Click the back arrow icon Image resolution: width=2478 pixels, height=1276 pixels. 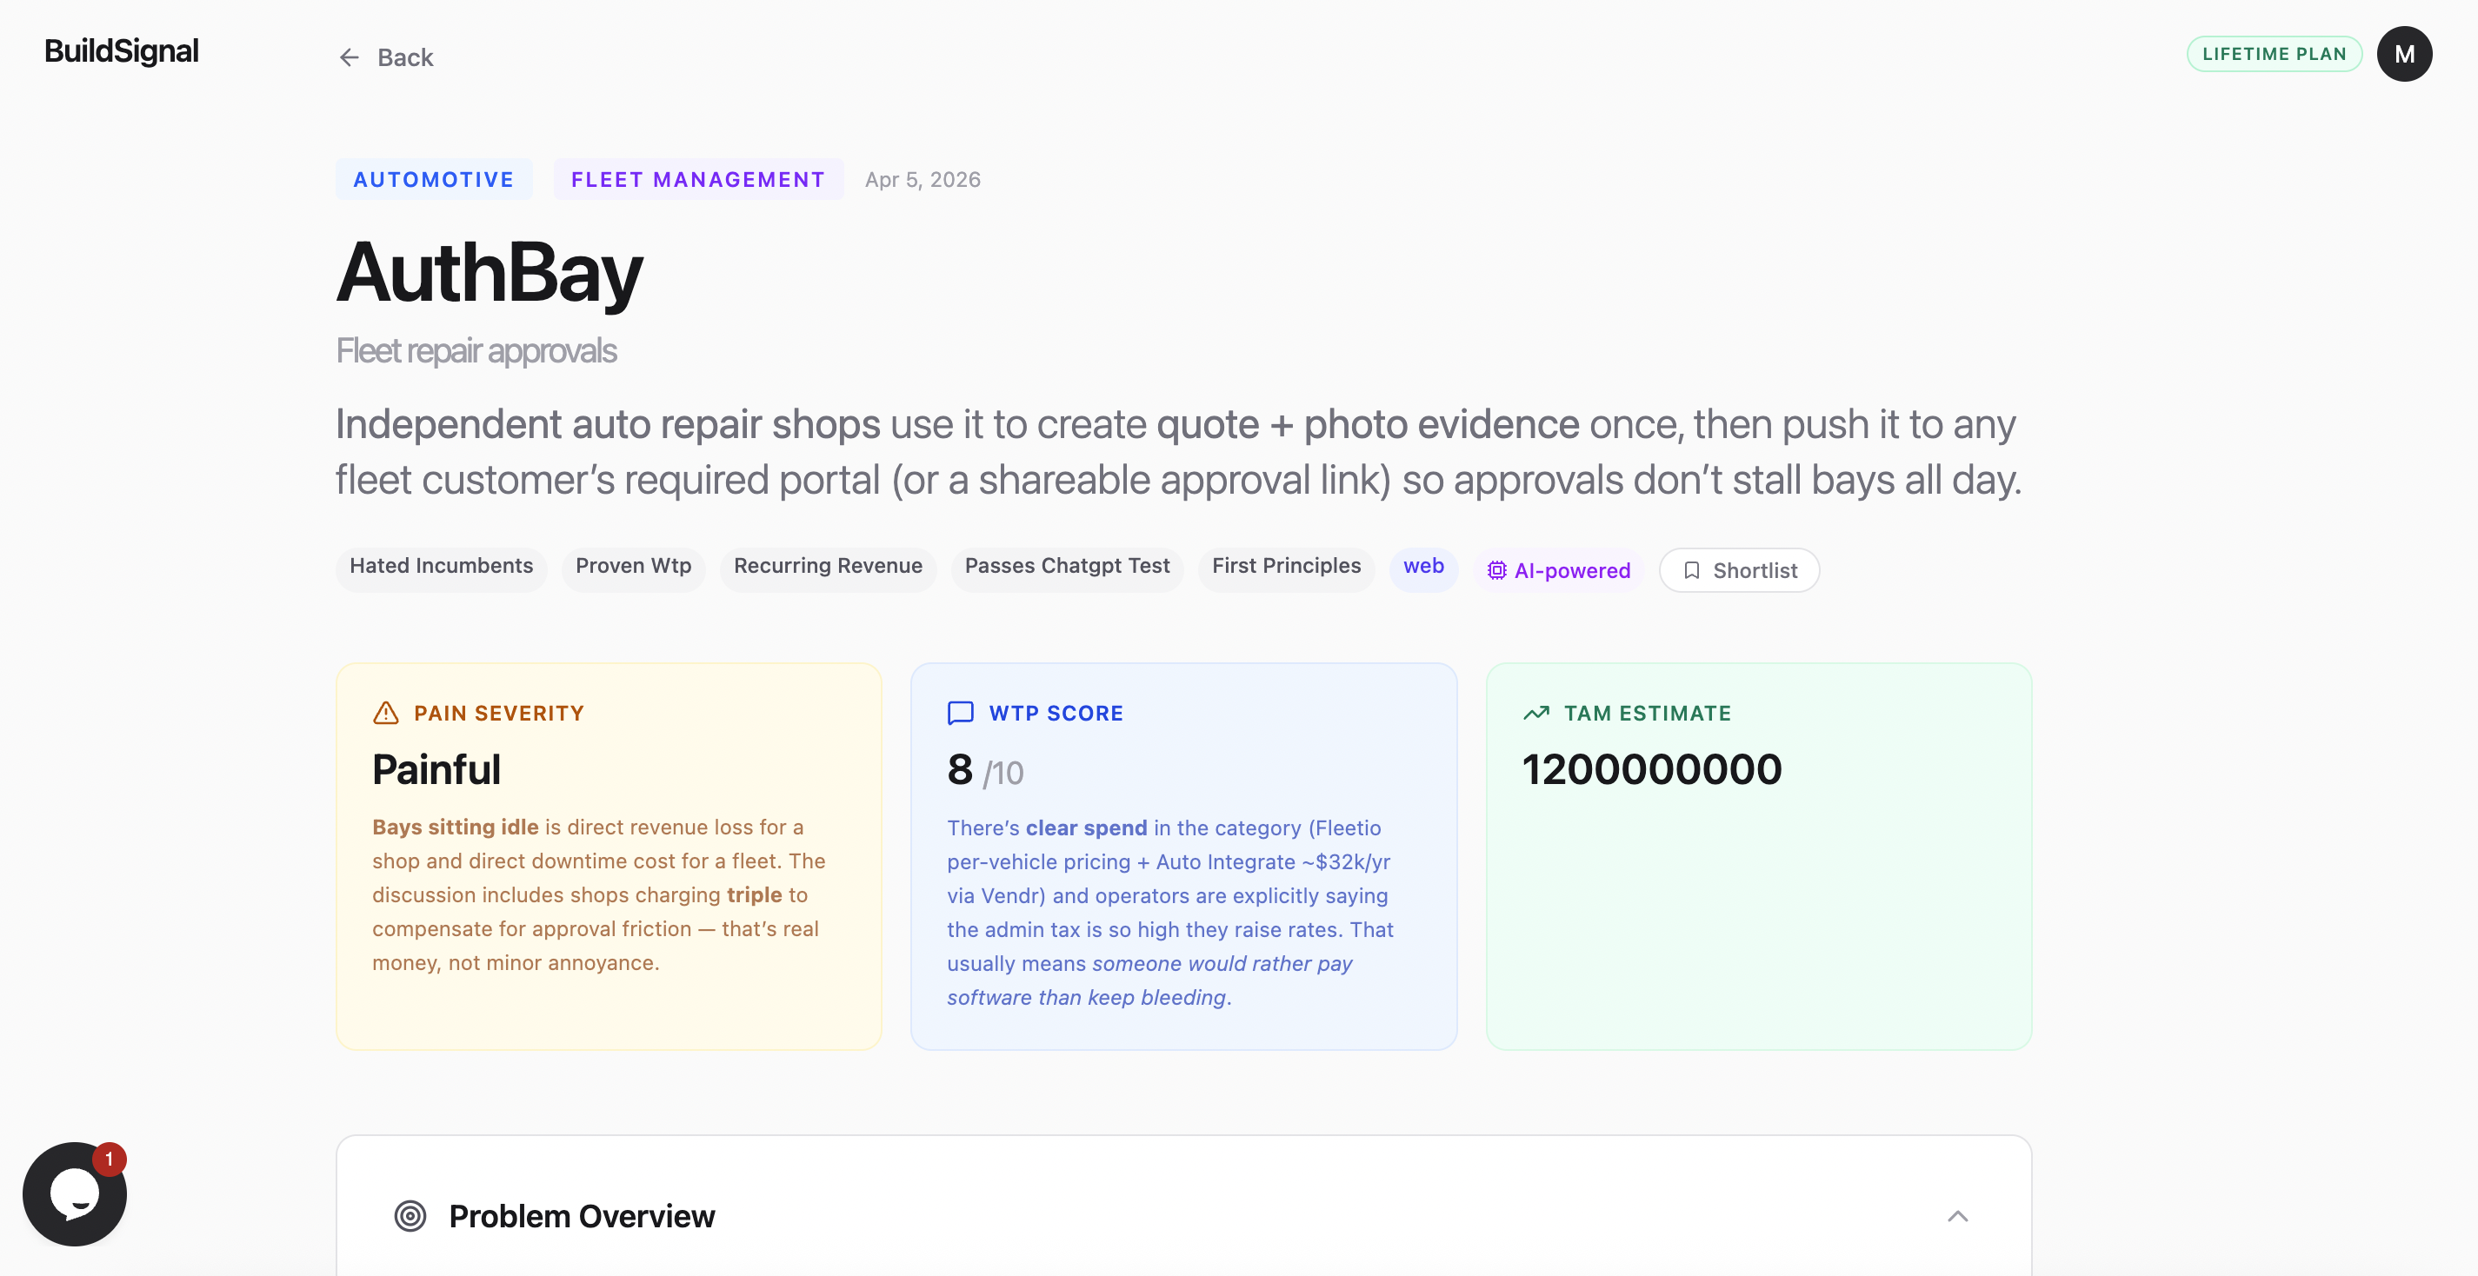350,57
